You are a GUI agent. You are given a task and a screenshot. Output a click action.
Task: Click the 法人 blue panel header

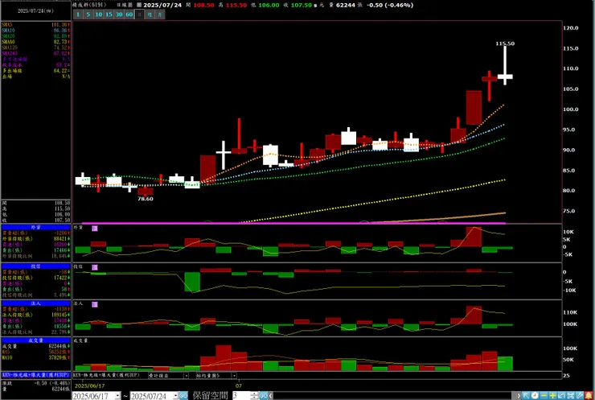click(36, 303)
